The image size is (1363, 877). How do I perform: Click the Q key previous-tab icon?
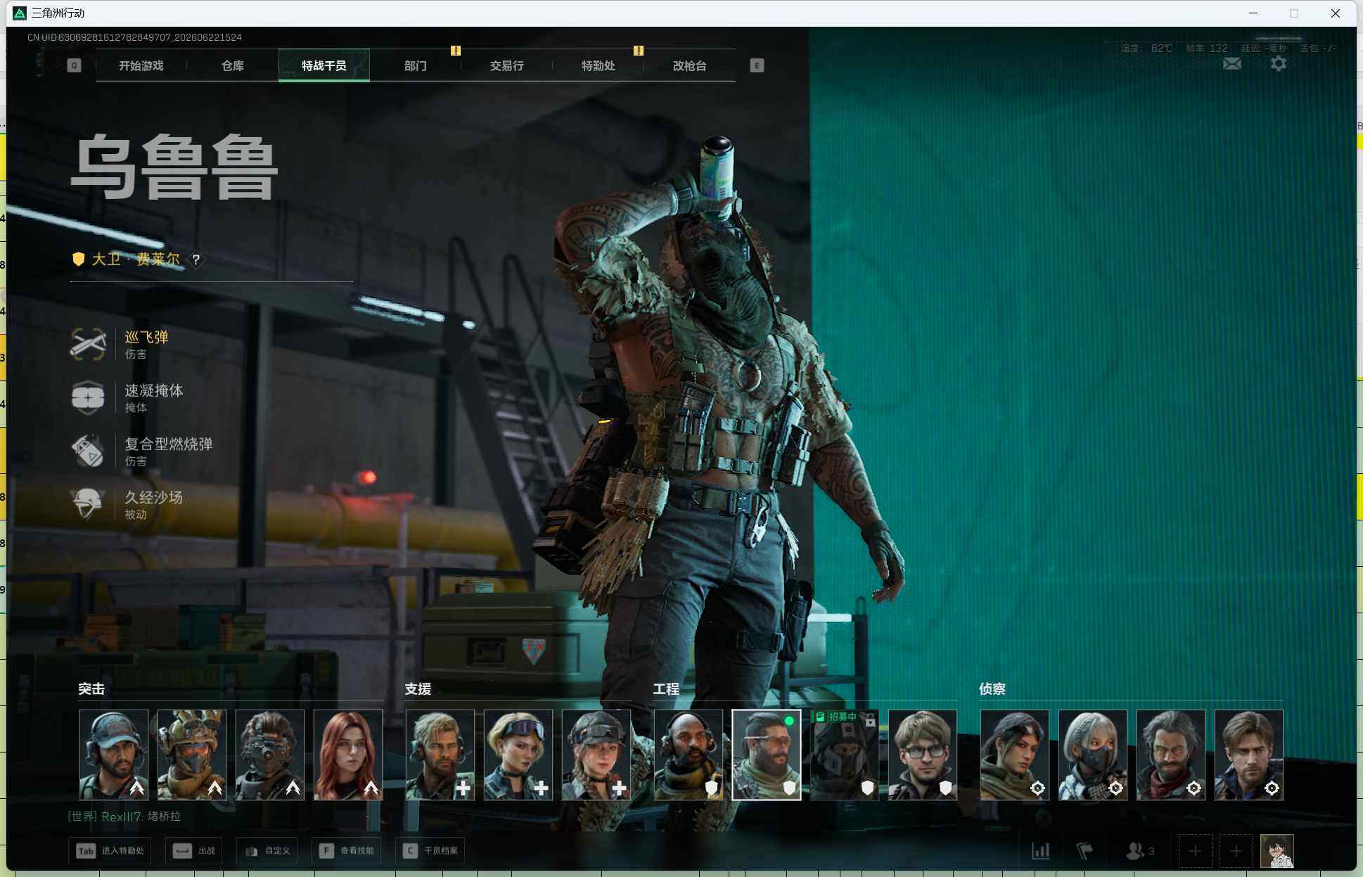[x=74, y=65]
